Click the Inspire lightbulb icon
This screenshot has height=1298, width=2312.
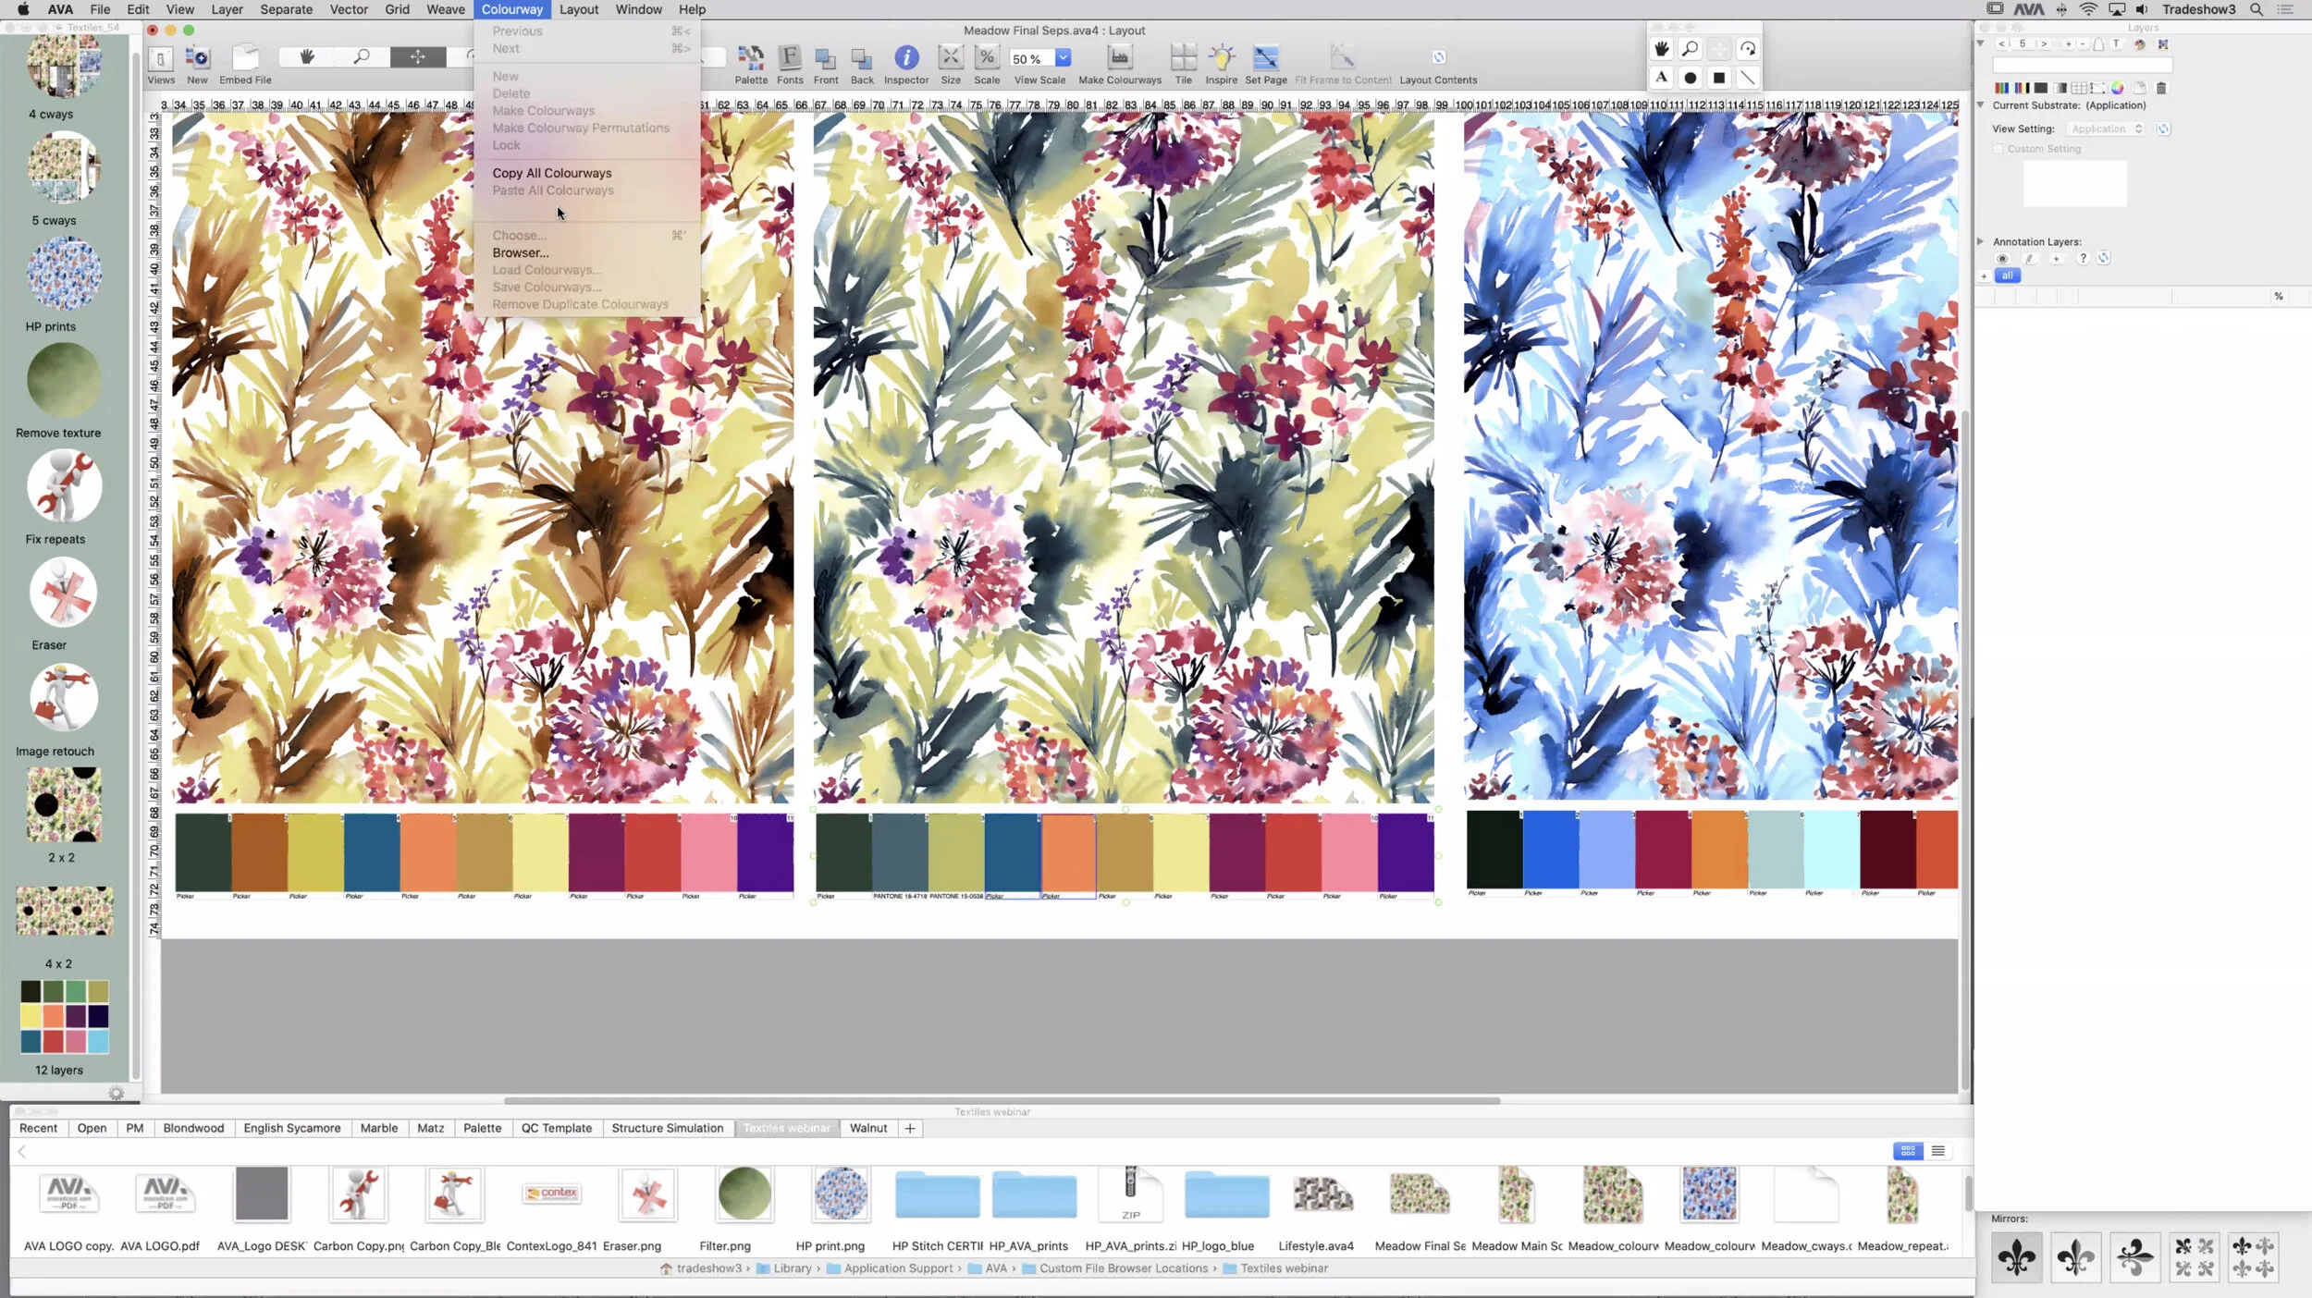pos(1221,59)
